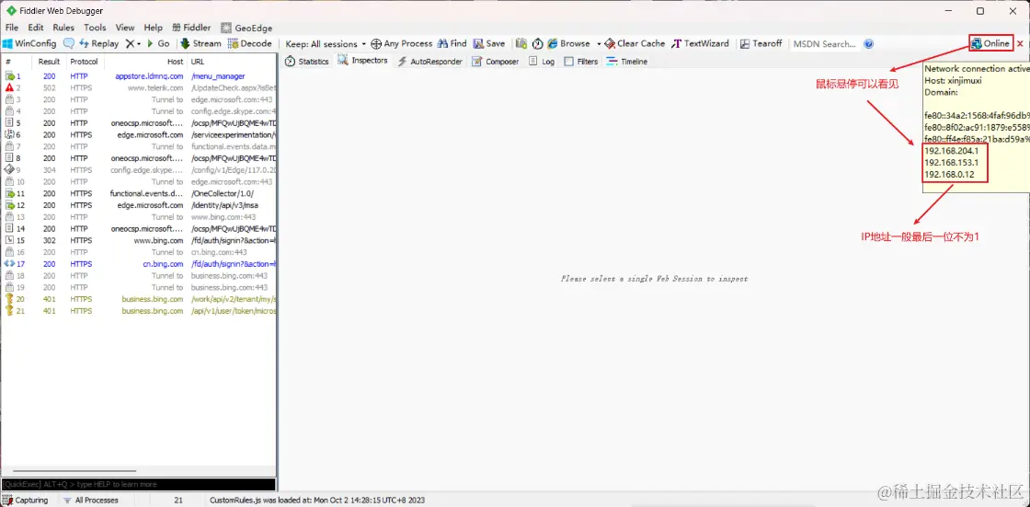Click the Online network status indicator

click(991, 43)
